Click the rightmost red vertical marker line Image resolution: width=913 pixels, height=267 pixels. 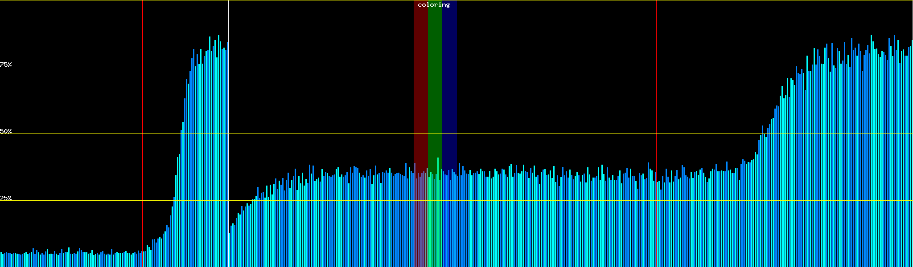656,111
